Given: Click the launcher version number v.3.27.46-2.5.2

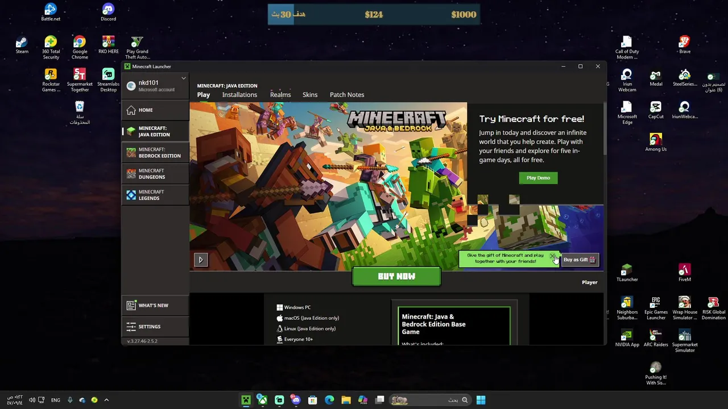Looking at the screenshot, I should coord(142,341).
